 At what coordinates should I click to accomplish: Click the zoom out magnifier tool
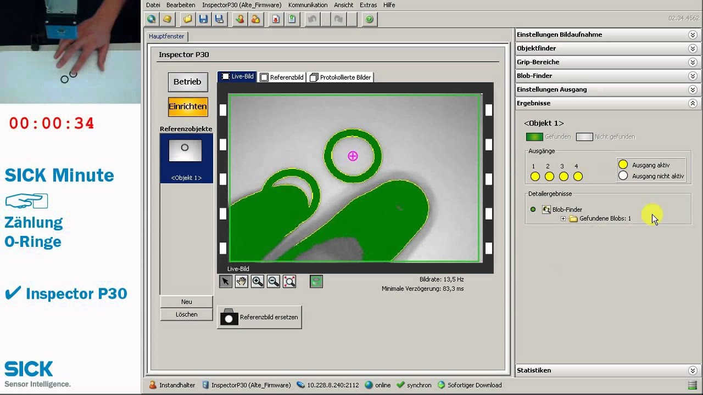pyautogui.click(x=273, y=281)
